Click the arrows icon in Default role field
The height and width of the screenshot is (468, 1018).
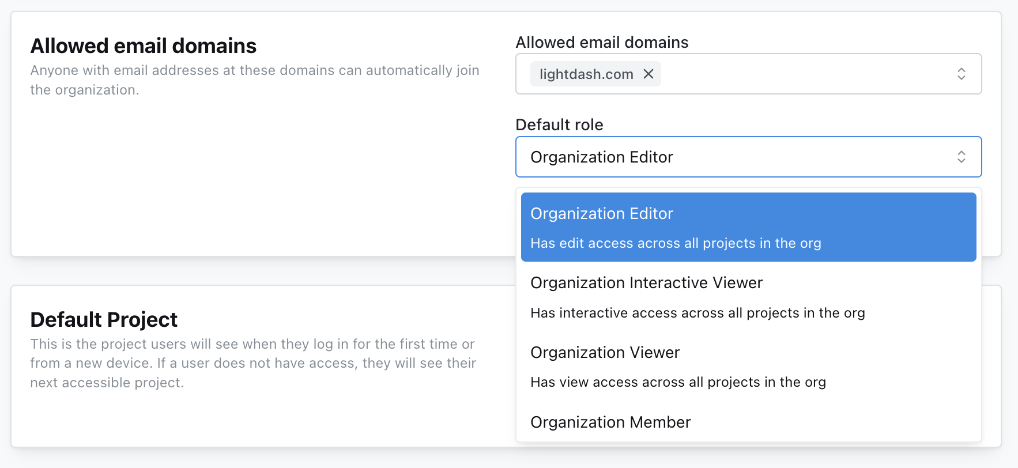tap(961, 157)
